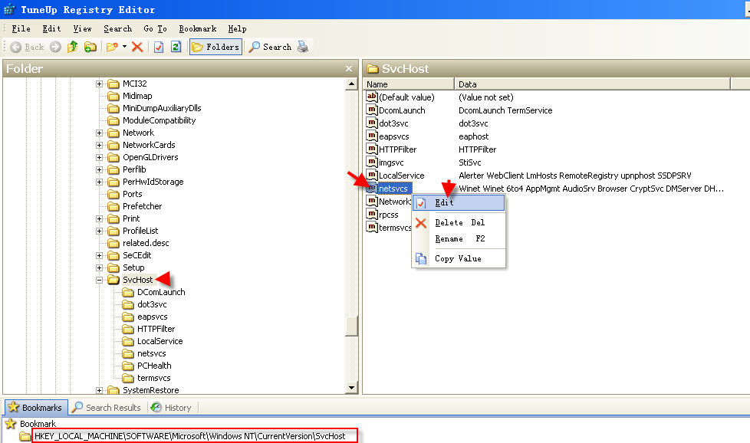
Task: Select the eapsvcs subfolder in tree
Action: (145, 317)
